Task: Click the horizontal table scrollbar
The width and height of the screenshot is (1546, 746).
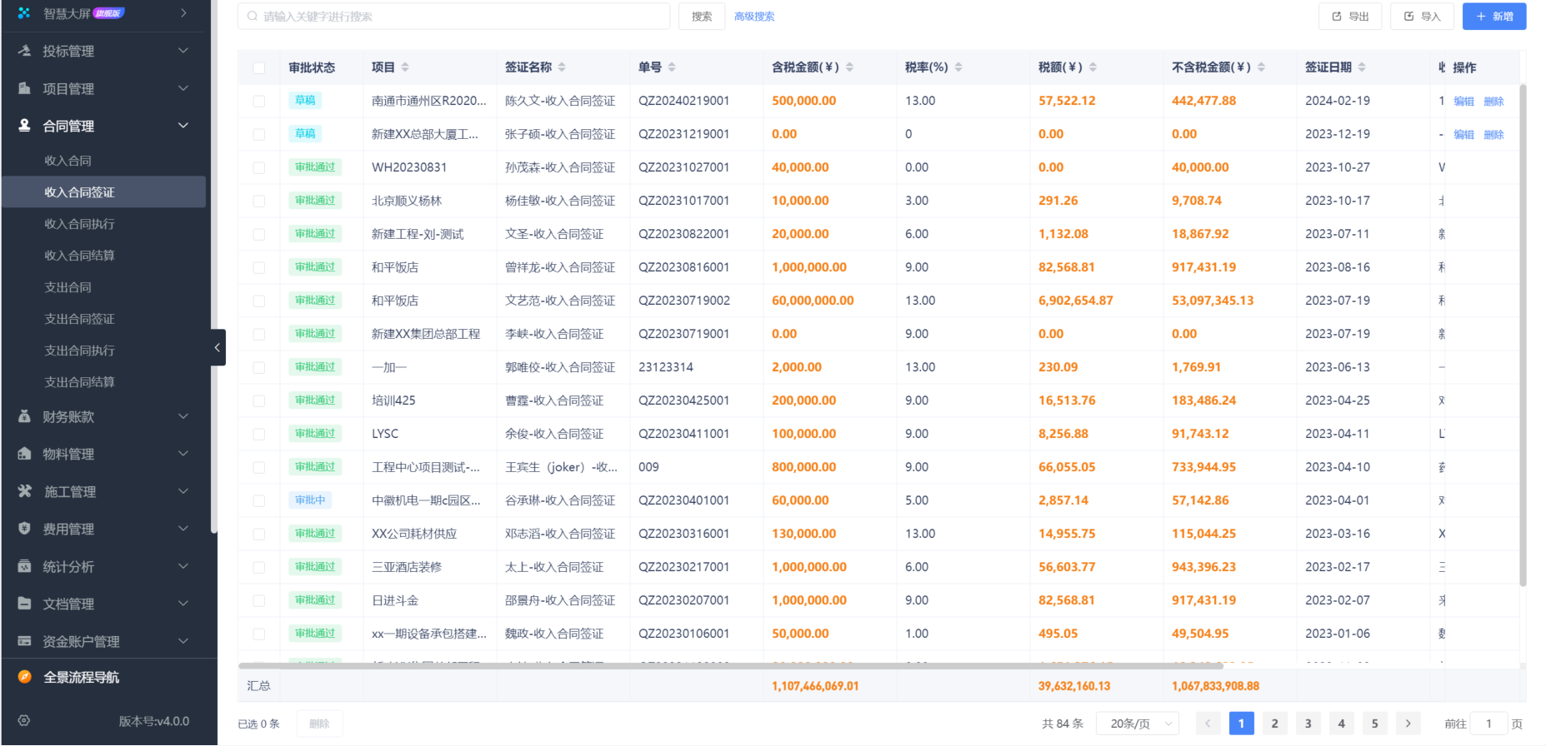Action: [730, 666]
